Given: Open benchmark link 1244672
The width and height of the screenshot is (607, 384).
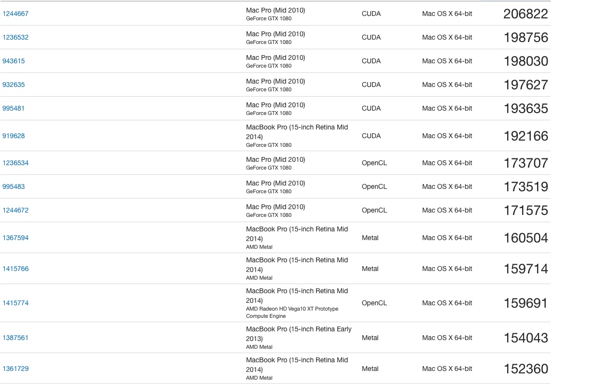Looking at the screenshot, I should (x=15, y=211).
